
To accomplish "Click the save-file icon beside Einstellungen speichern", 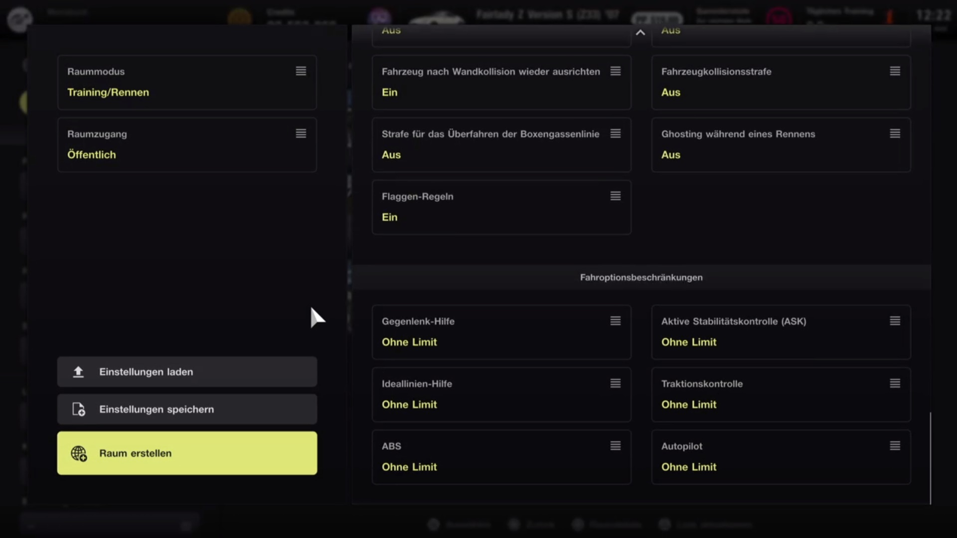I will [x=79, y=409].
